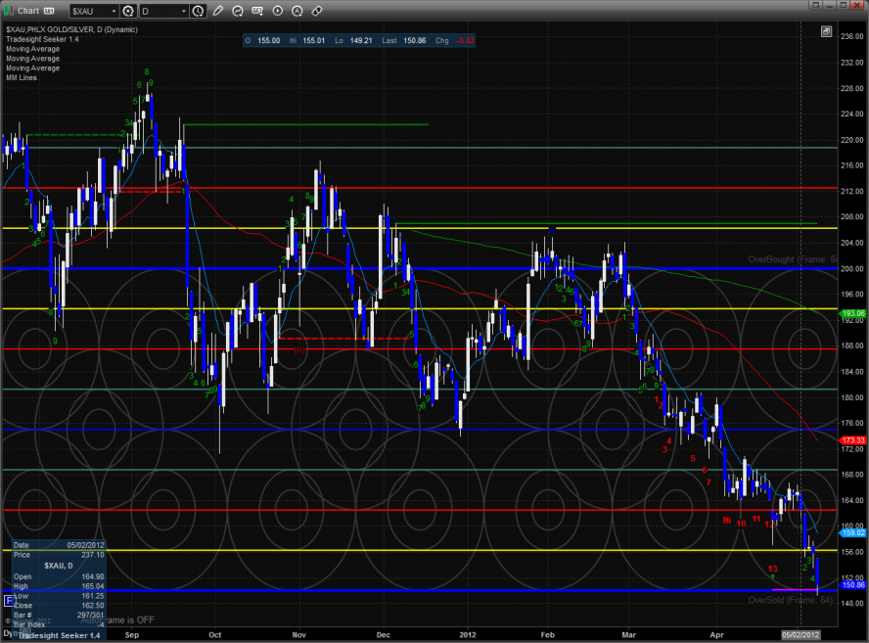Open the chart studies icon
The width and height of the screenshot is (869, 643).
[x=238, y=11]
